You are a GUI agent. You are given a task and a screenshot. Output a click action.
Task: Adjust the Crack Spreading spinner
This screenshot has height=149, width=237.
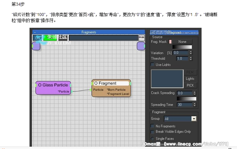[195, 93]
